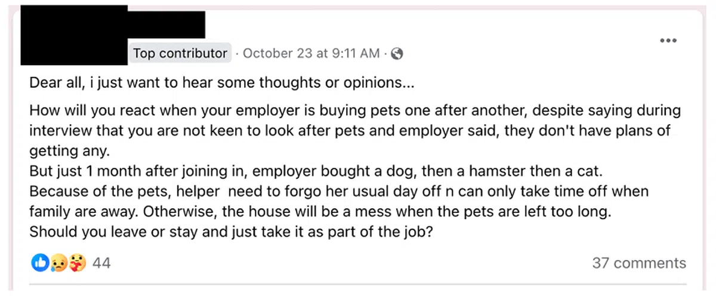
Task: Click the care hug reaction icon
Action: (78, 263)
